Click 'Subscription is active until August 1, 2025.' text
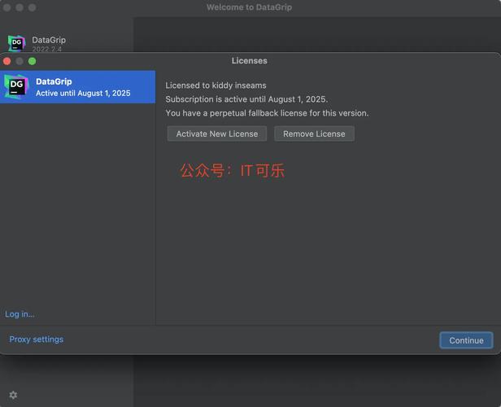 coord(246,99)
